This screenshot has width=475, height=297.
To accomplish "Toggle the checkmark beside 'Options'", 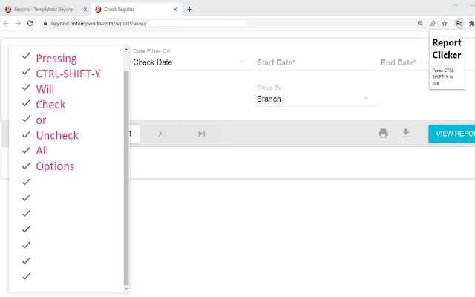I will pyautogui.click(x=26, y=166).
